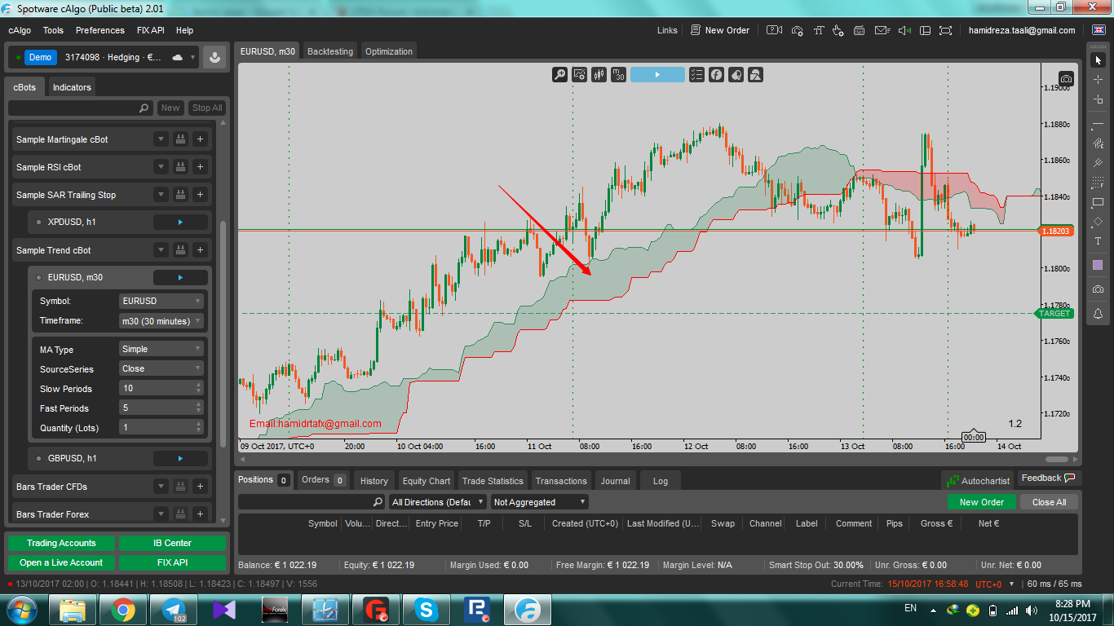The width and height of the screenshot is (1114, 626).
Task: Click the Close All button
Action: tap(1049, 502)
